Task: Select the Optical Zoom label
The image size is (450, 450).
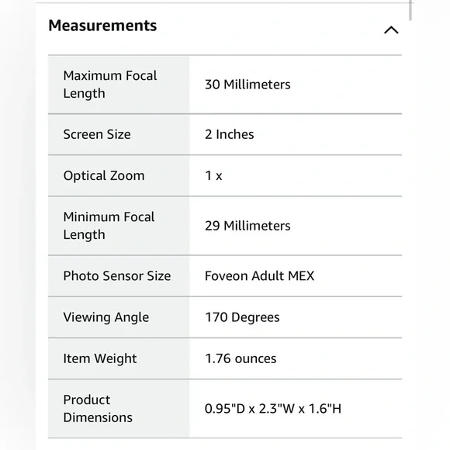Action: [104, 175]
